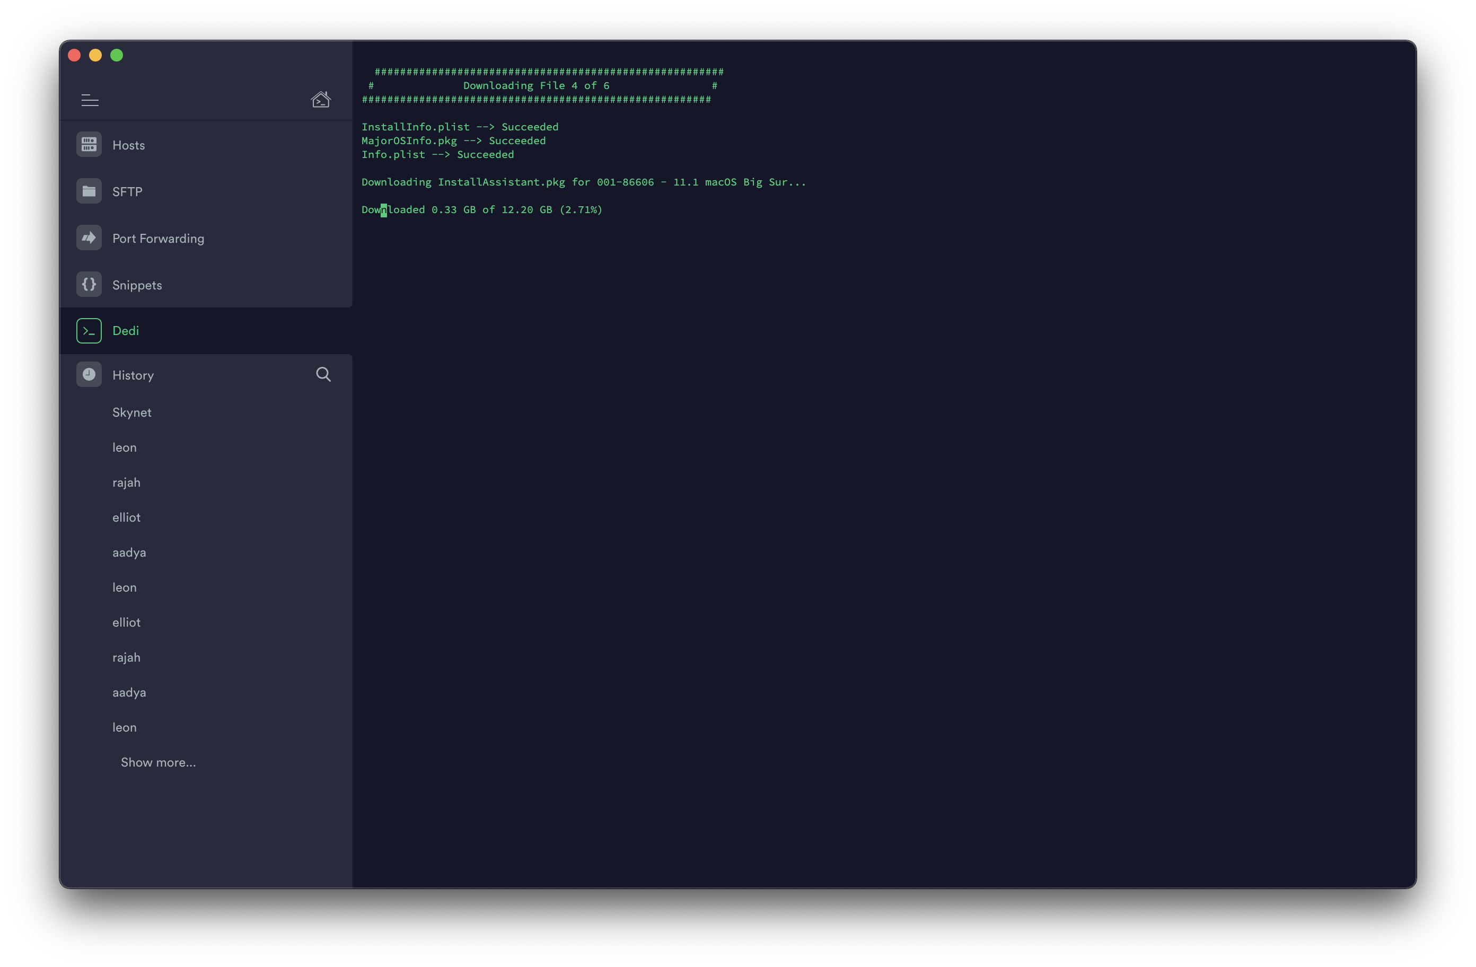1476x967 pixels.
Task: Open the first rajah history entry
Action: (x=126, y=482)
